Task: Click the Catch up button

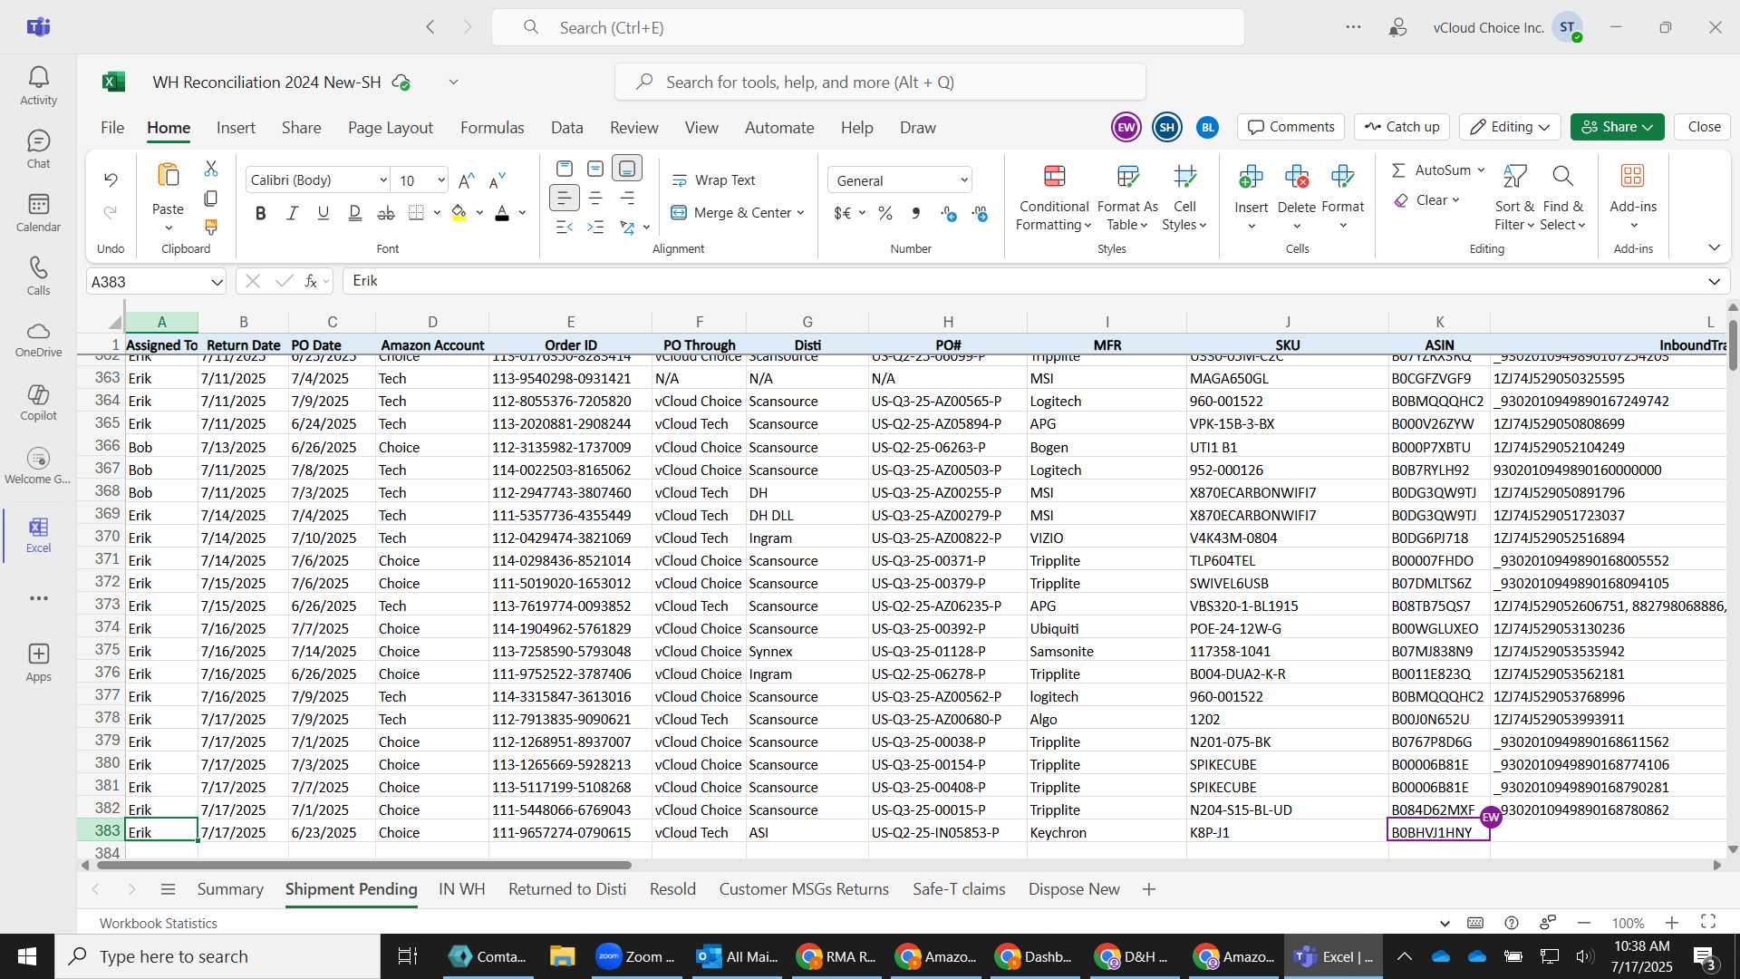Action: pos(1402,127)
